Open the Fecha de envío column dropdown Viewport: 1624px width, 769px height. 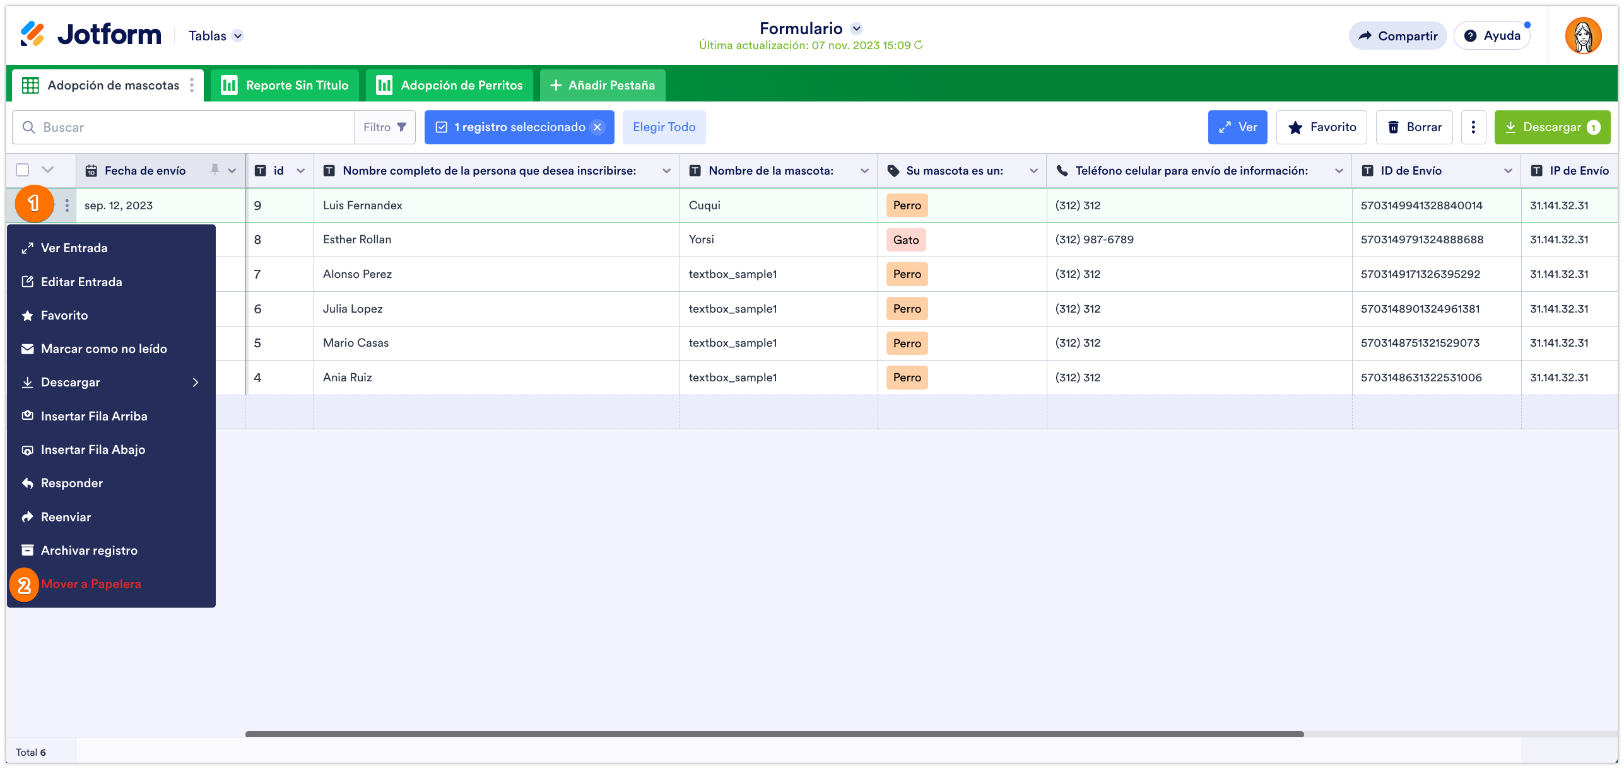tap(232, 171)
